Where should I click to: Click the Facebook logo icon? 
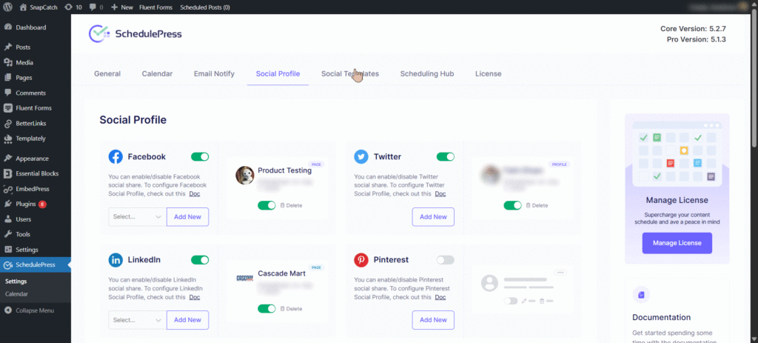click(x=115, y=157)
